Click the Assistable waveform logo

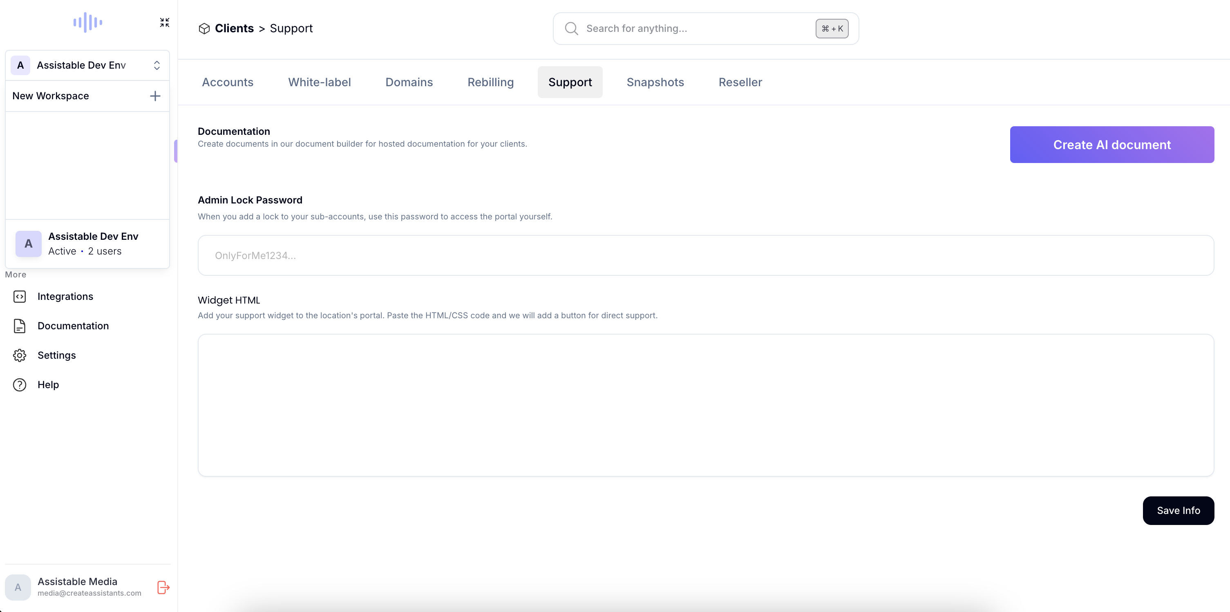point(88,22)
